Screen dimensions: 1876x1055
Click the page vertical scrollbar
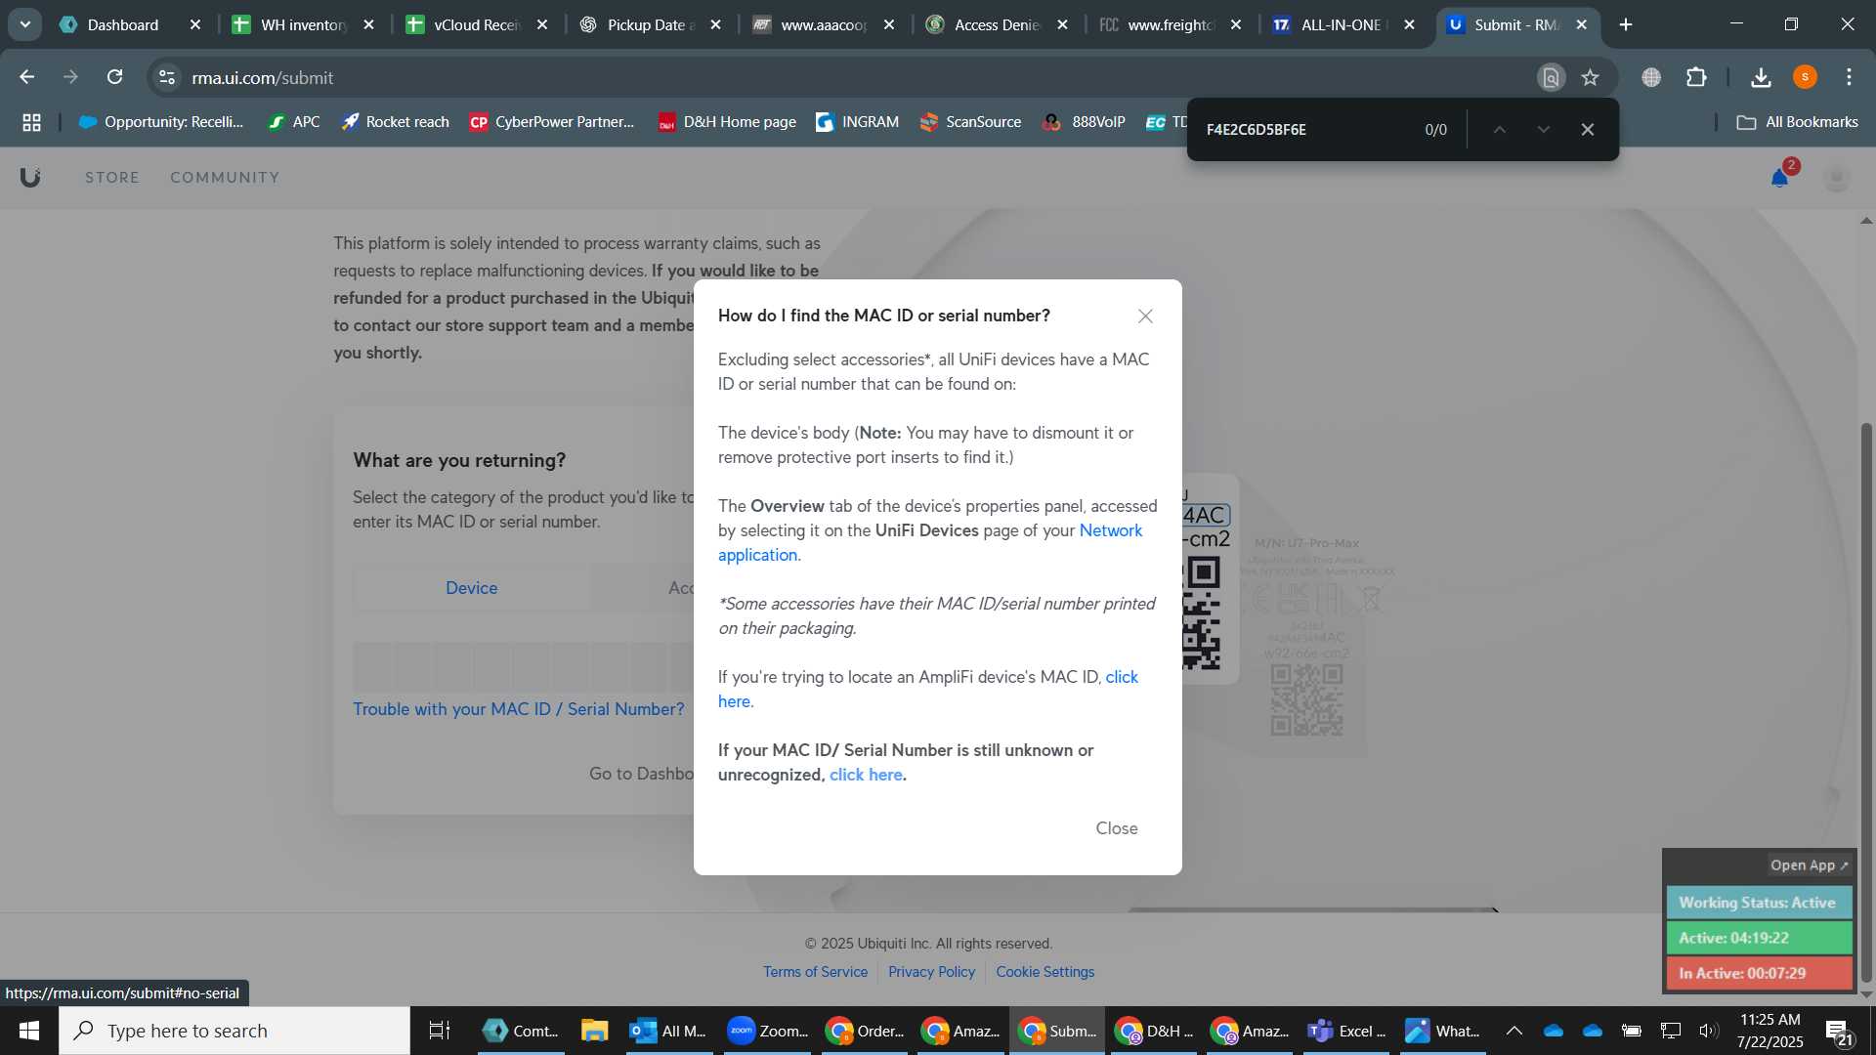[x=1866, y=701]
